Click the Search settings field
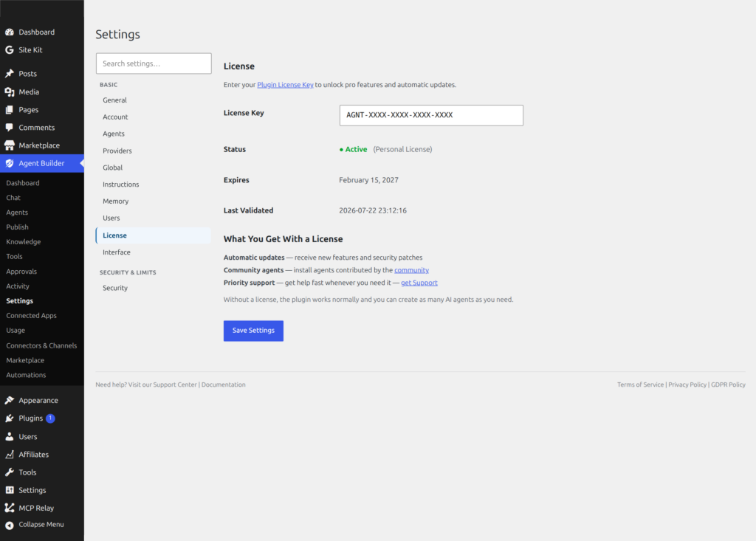This screenshot has width=756, height=541. 154,63
